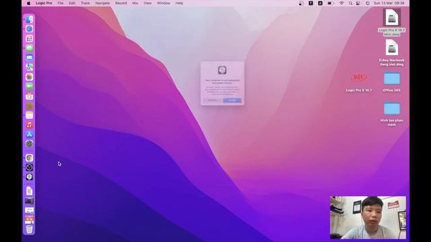The image size is (431, 242).
Task: Open the File menu
Action: pos(61,3)
